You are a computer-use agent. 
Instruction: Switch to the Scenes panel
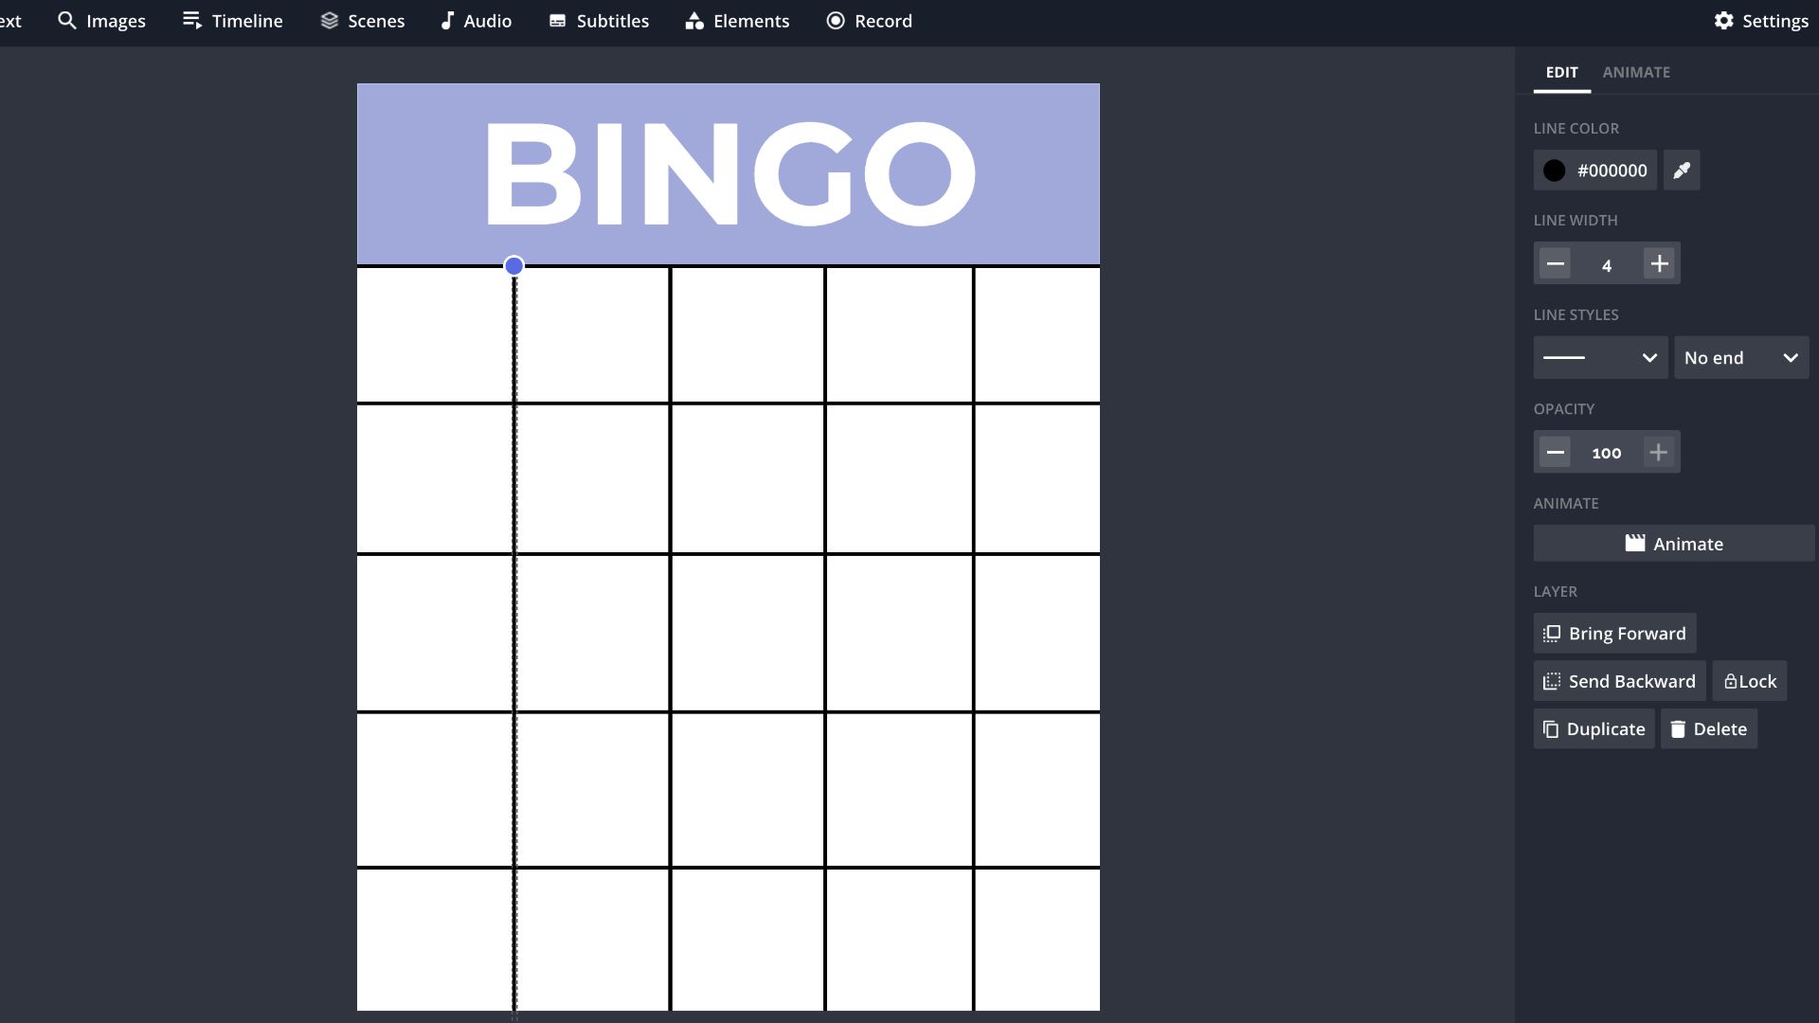point(362,20)
